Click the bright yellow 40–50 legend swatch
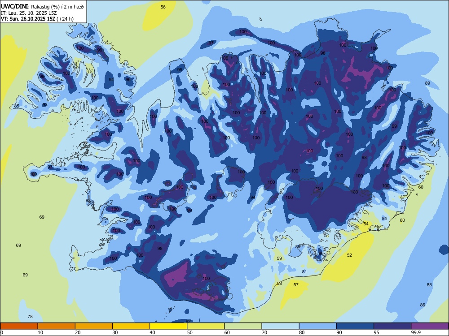Viewport: 449px width, 336px height. click(x=168, y=326)
